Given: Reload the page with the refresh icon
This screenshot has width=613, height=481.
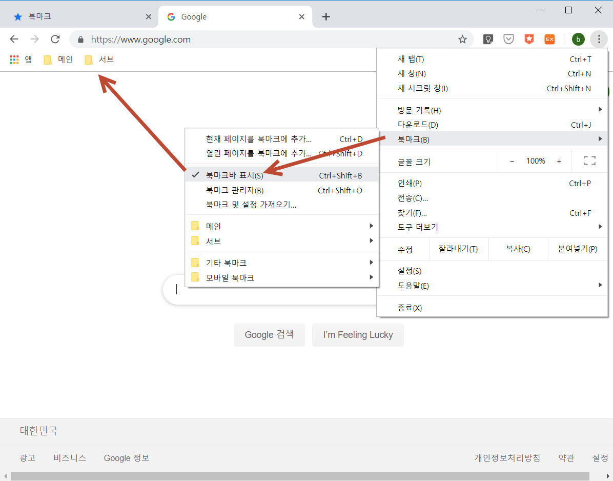Looking at the screenshot, I should 55,39.
